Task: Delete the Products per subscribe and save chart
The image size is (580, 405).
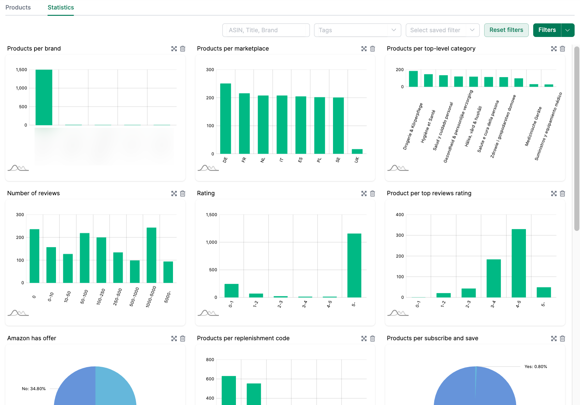Action: point(562,338)
